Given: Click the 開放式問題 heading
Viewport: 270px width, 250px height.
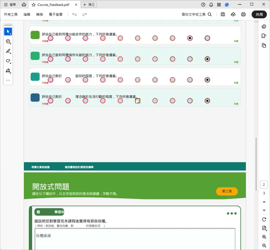Looking at the screenshot, I should [x=51, y=187].
